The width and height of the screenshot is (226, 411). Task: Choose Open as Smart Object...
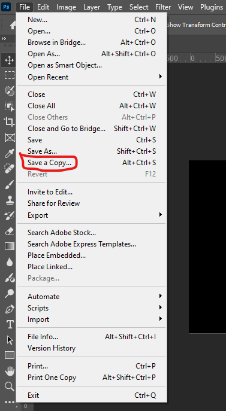(92, 65)
